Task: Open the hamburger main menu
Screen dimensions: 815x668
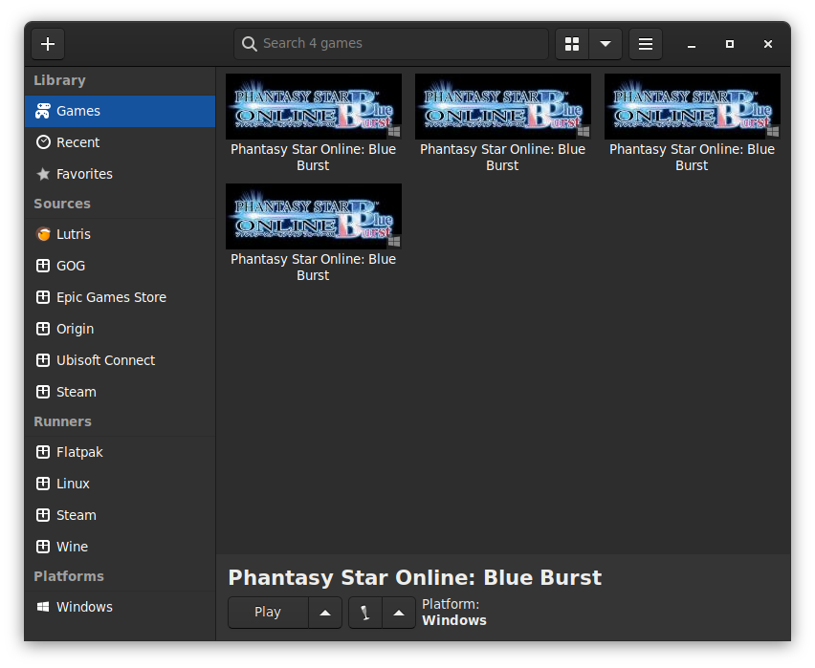Action: (646, 44)
